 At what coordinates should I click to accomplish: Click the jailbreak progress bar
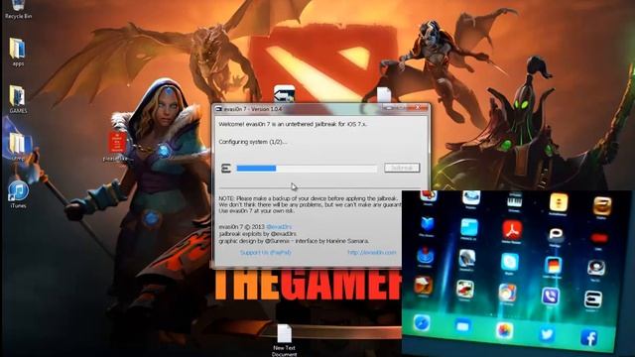click(x=307, y=168)
